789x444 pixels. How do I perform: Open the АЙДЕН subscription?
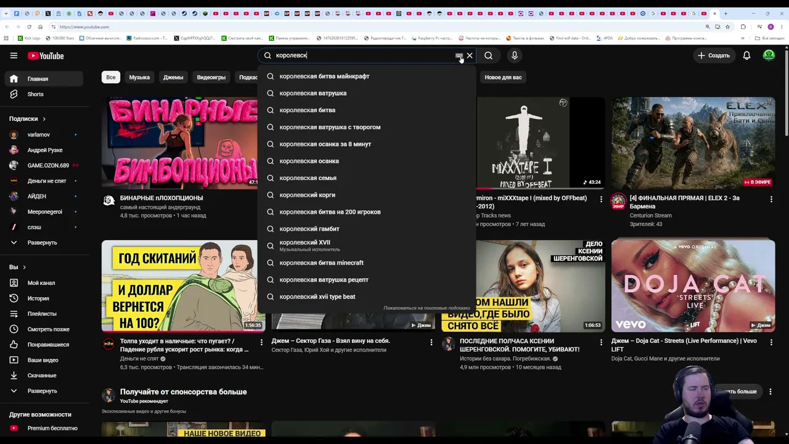(44, 196)
